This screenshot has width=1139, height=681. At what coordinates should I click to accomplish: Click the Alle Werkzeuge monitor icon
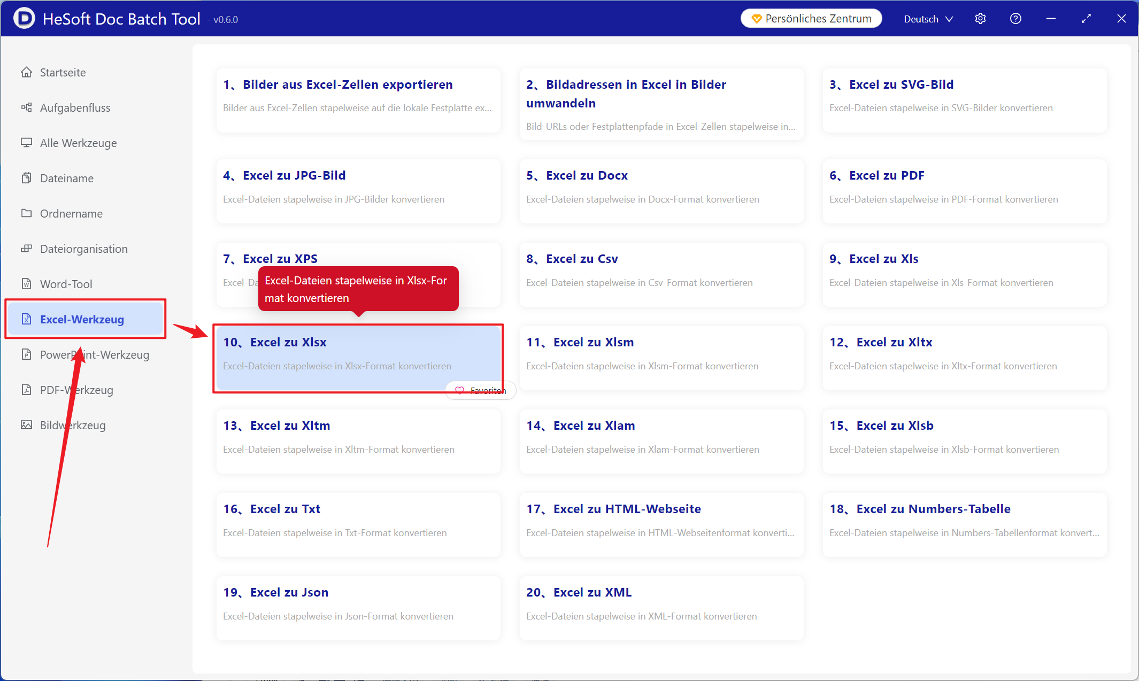[26, 143]
